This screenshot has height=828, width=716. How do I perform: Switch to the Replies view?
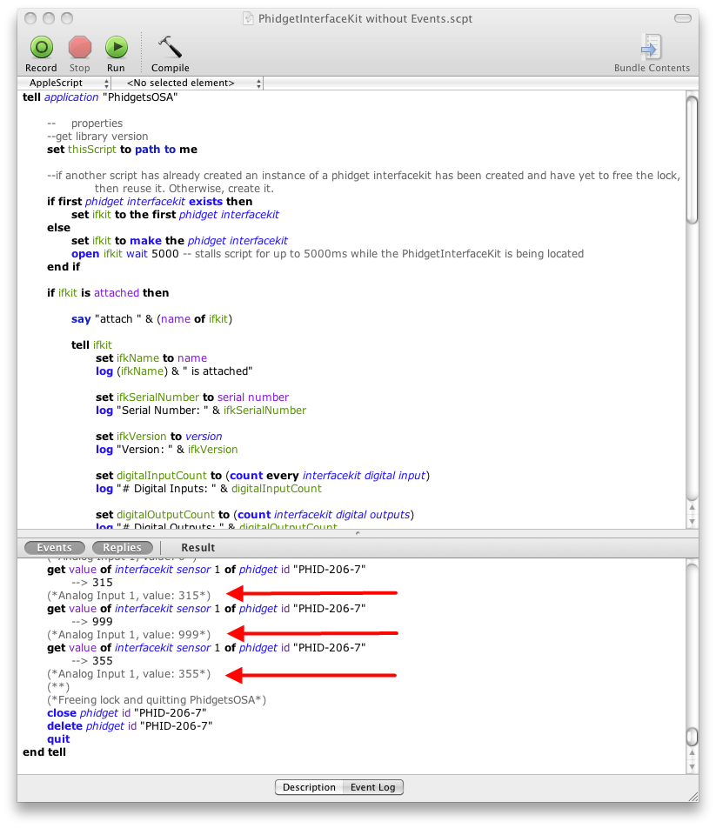(x=123, y=548)
